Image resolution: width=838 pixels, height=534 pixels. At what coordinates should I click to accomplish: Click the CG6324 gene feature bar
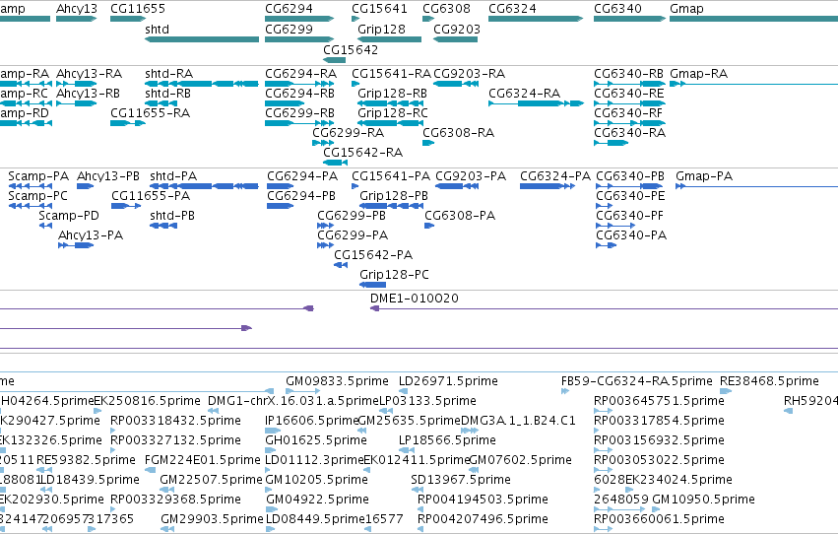pos(536,19)
